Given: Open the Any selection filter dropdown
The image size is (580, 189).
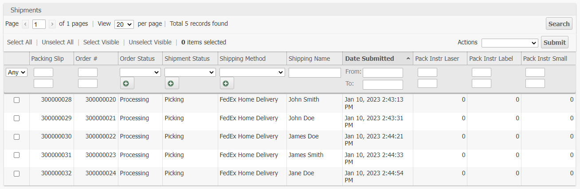Looking at the screenshot, I should [x=17, y=72].
